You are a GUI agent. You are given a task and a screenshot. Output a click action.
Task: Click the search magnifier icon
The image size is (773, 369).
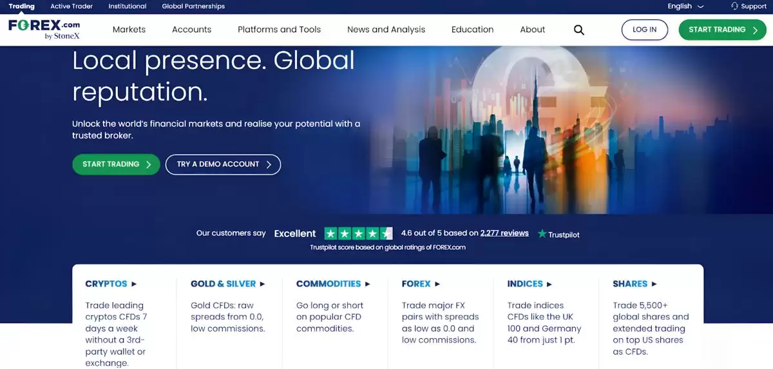(x=578, y=30)
